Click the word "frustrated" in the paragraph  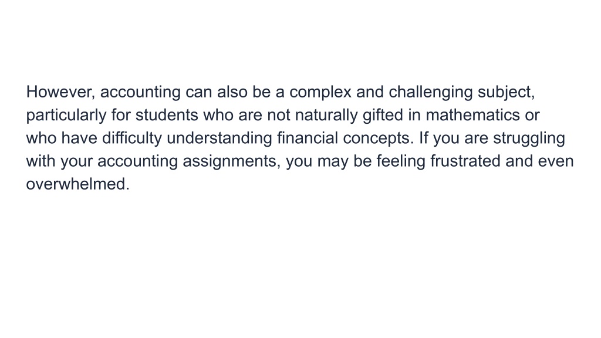pos(465,161)
